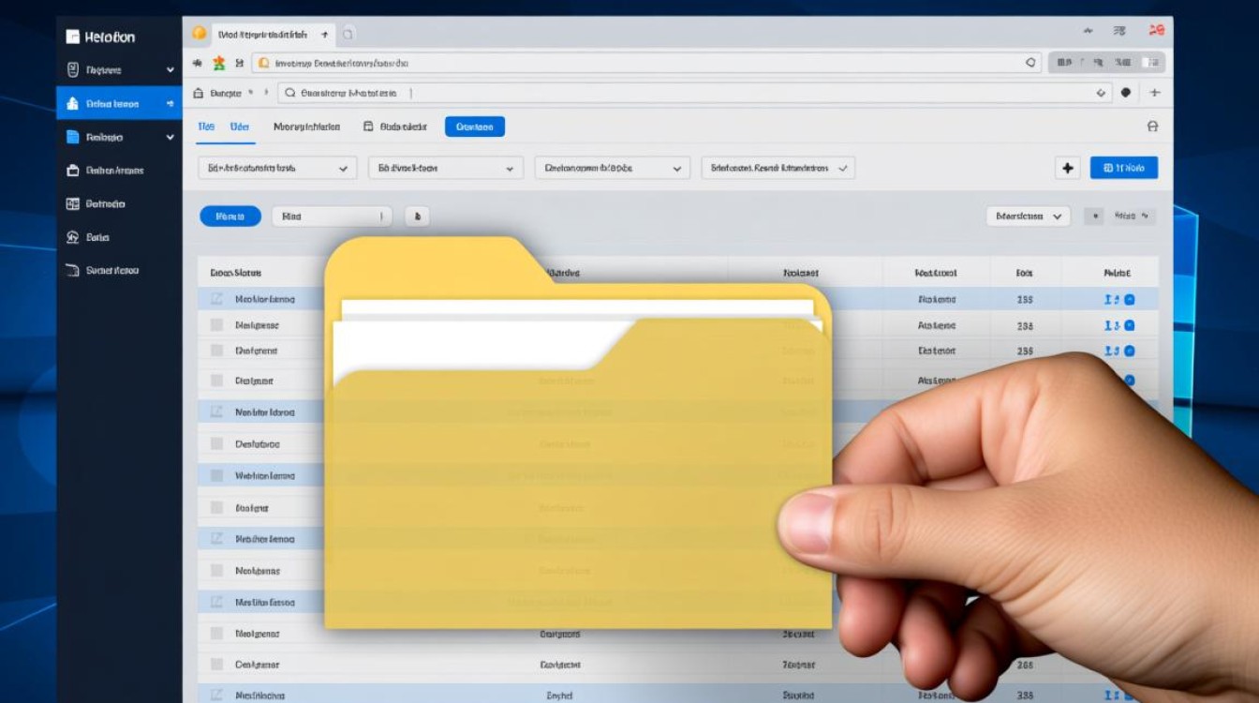Expand the dropdown above the table's right columns
Viewport: 1259px width, 703px height.
click(x=1028, y=217)
